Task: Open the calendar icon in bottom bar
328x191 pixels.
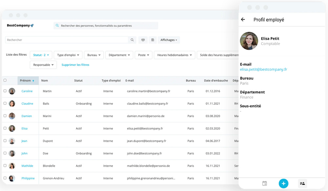Action: (x=265, y=183)
